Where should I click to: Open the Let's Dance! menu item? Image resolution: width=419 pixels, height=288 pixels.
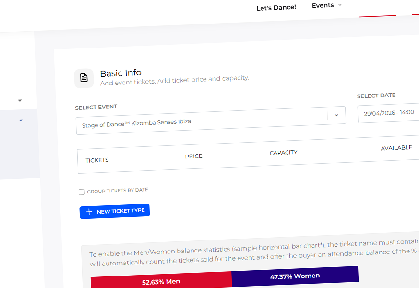click(x=276, y=8)
